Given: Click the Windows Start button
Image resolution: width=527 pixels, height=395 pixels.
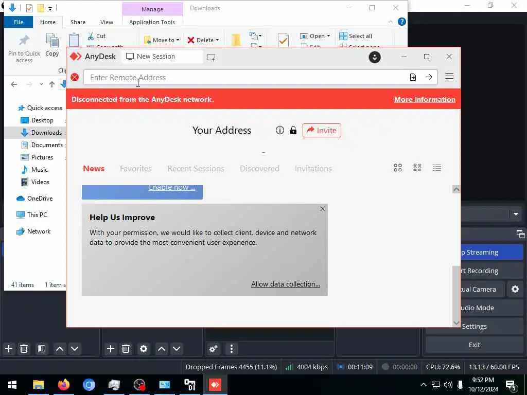Looking at the screenshot, I should pos(12,385).
